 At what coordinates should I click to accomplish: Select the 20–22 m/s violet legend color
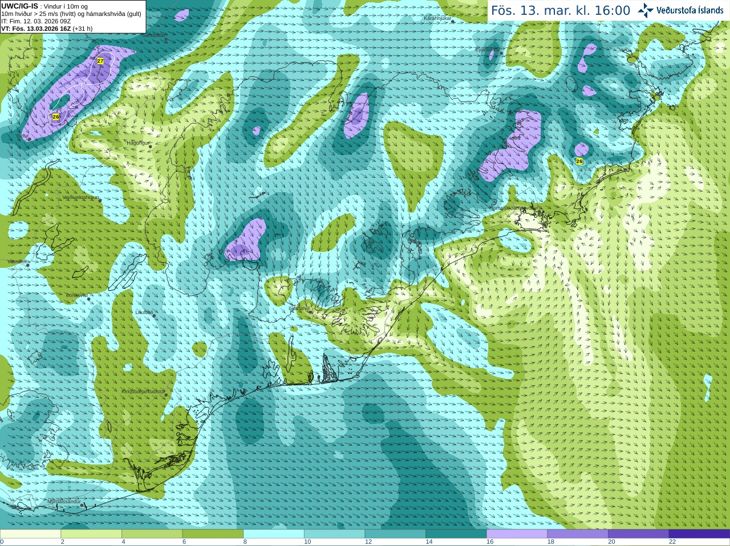(639, 534)
